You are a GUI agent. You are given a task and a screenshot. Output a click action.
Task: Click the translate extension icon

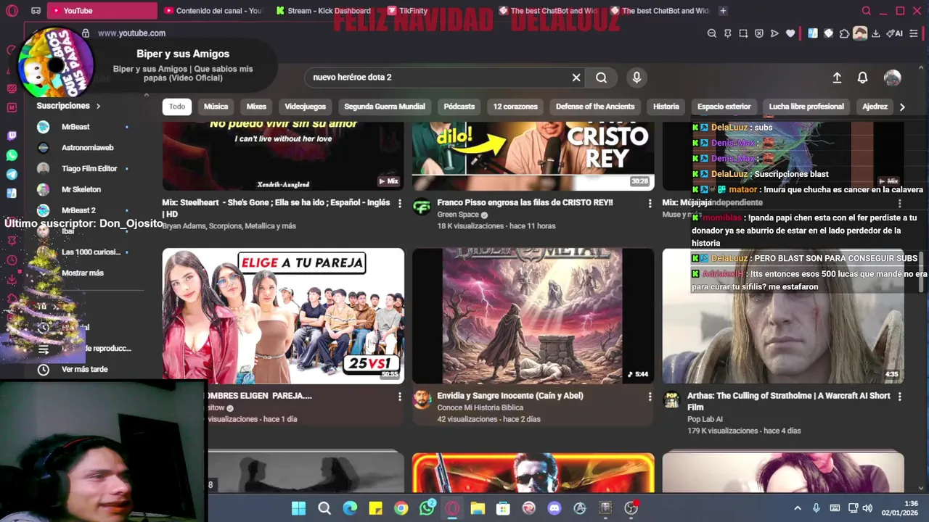coord(812,33)
